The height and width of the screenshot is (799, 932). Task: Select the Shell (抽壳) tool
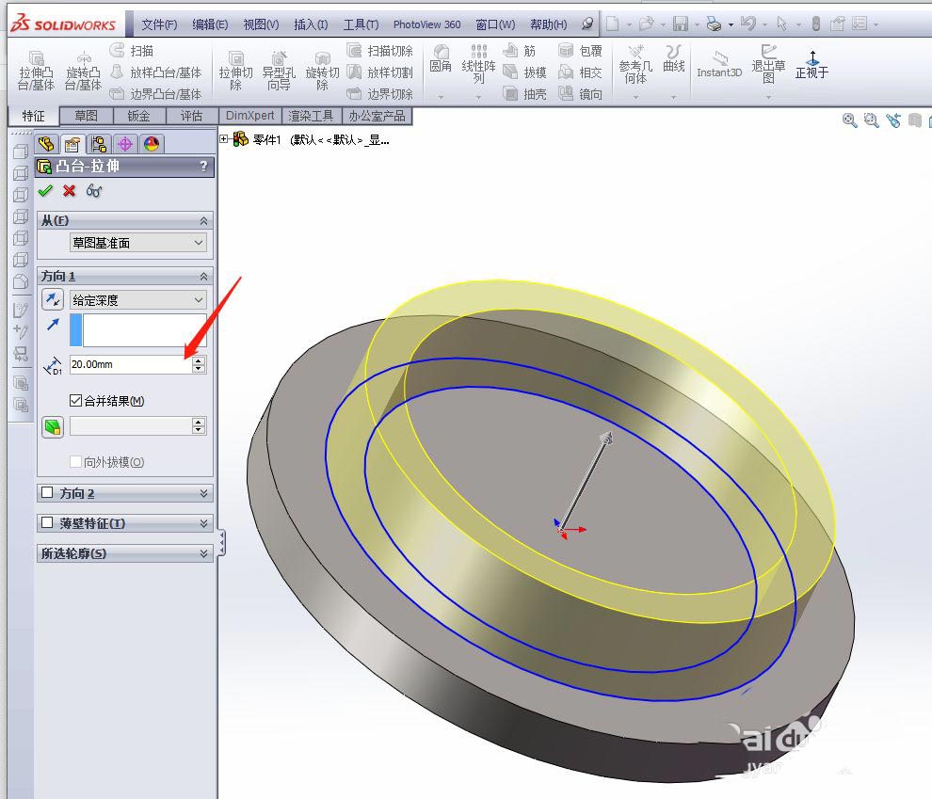525,94
